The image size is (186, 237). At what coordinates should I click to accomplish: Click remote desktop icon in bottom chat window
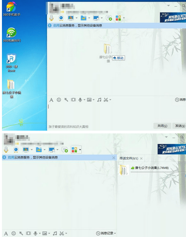tap(51, 150)
